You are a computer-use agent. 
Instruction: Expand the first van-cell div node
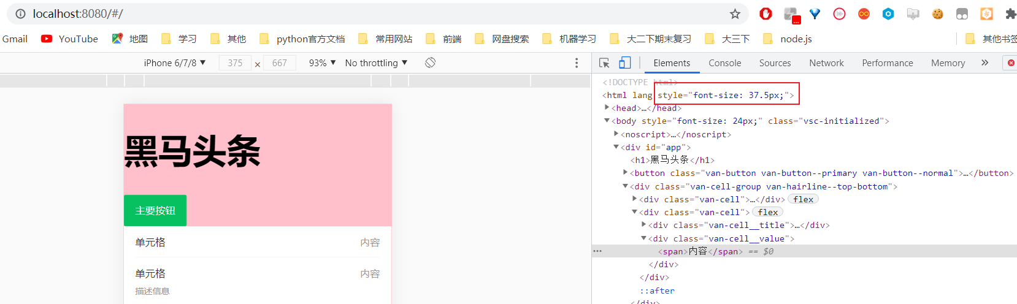coord(634,199)
